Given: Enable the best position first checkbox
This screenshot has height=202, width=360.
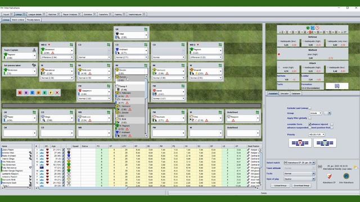Looking at the screenshot, I should (x=332, y=127).
